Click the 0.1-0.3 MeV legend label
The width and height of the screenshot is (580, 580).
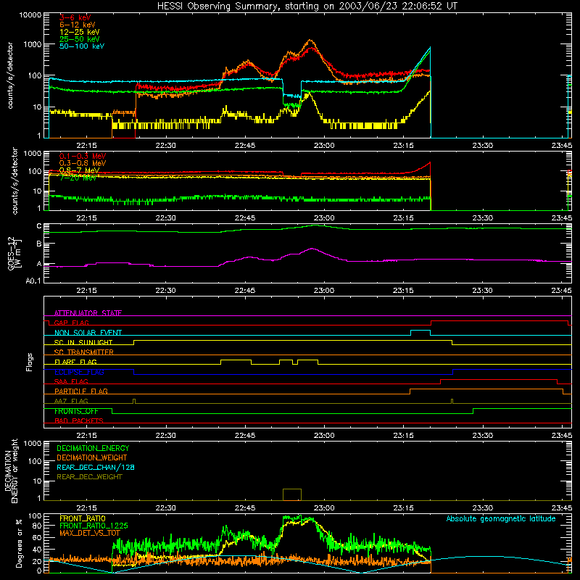pyautogui.click(x=83, y=156)
